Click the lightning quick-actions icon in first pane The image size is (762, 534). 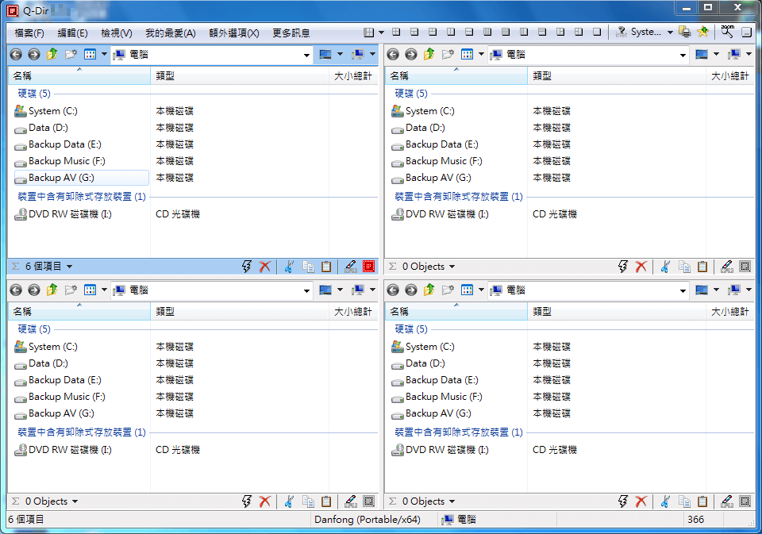click(x=246, y=267)
